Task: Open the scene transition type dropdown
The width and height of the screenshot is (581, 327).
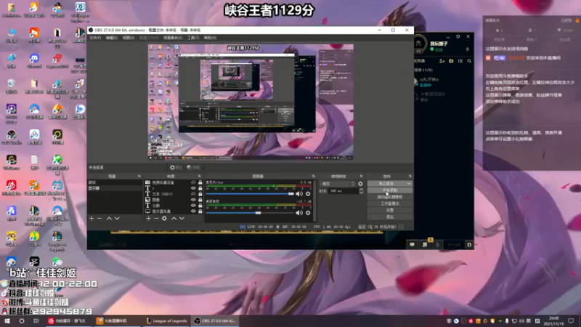Action: 338,184
